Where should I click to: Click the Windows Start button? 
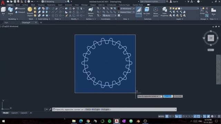click(x=3, y=121)
